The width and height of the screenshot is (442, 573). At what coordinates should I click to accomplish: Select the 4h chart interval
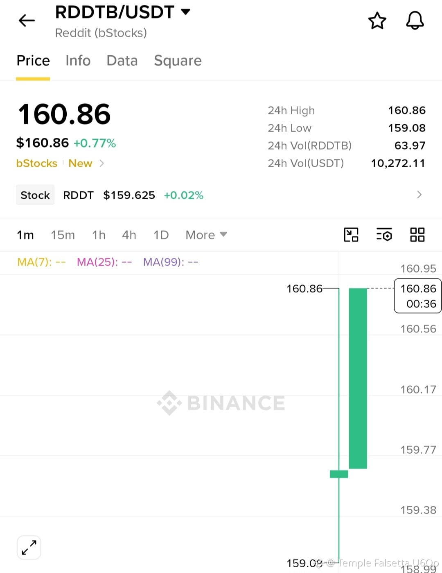[129, 235]
